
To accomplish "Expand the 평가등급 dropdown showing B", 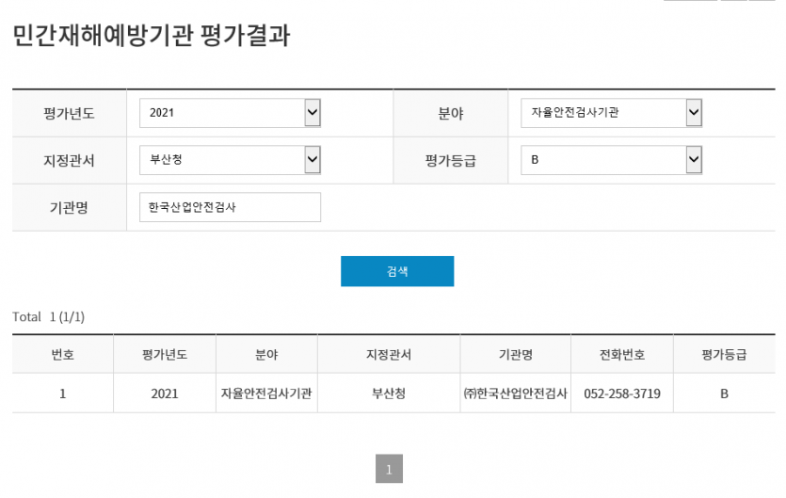I will click(x=612, y=160).
